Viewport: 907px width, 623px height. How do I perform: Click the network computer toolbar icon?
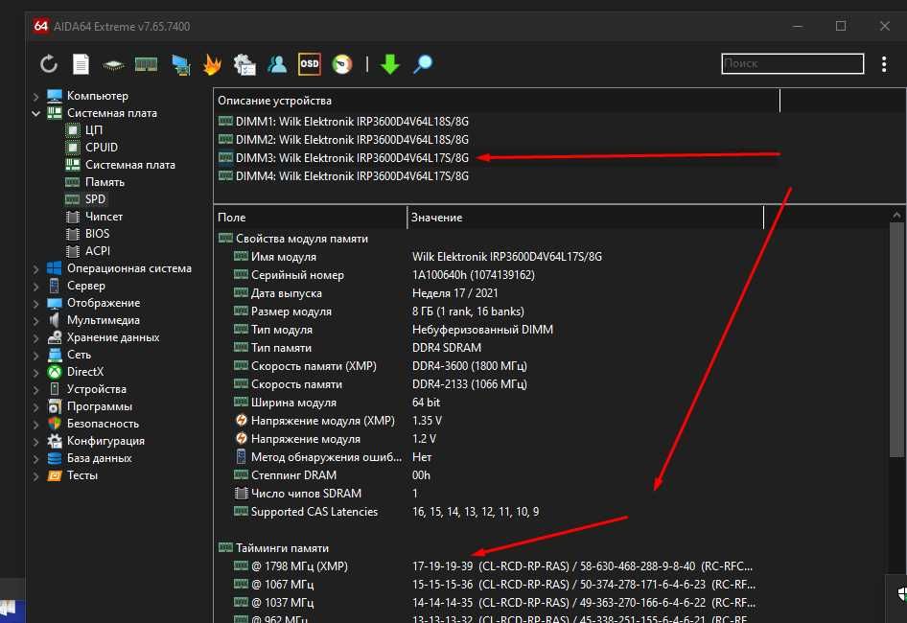click(180, 64)
